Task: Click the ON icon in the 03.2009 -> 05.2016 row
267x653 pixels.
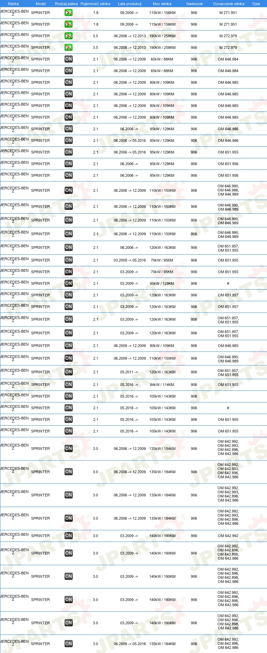Action: coord(69,260)
